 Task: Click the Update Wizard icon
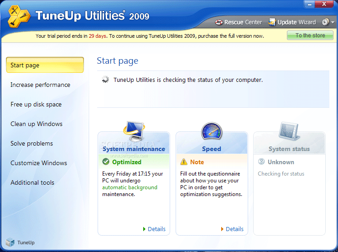tap(272, 22)
